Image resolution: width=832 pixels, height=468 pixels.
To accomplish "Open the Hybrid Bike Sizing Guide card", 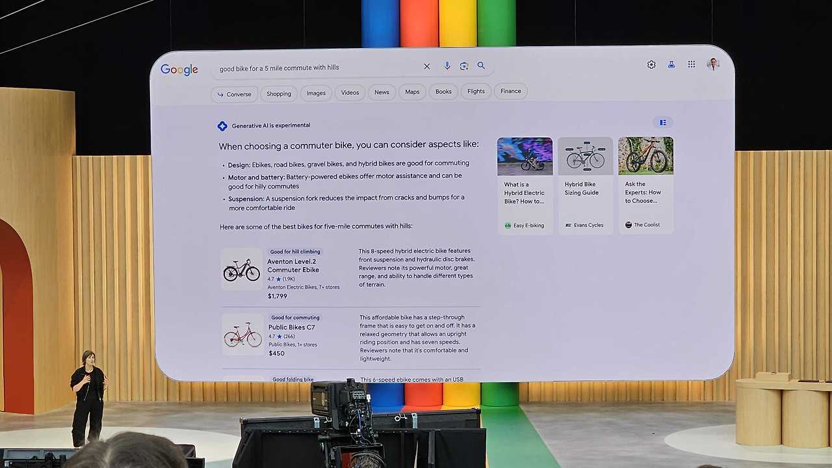I will click(585, 185).
